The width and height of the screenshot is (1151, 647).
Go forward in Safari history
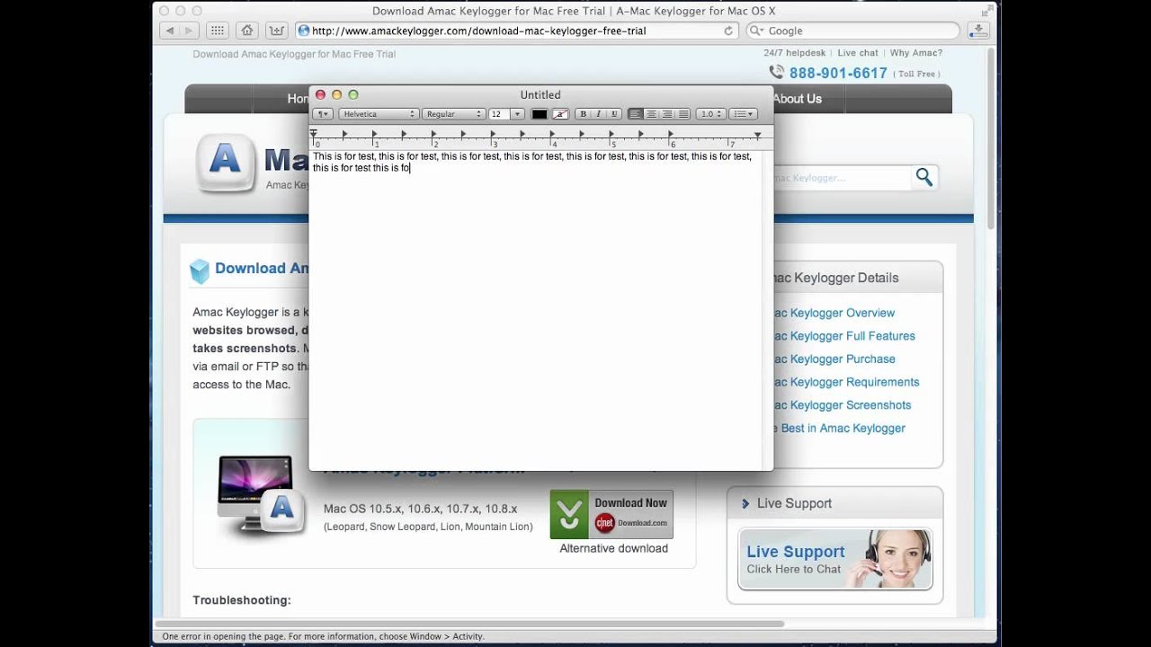click(187, 31)
